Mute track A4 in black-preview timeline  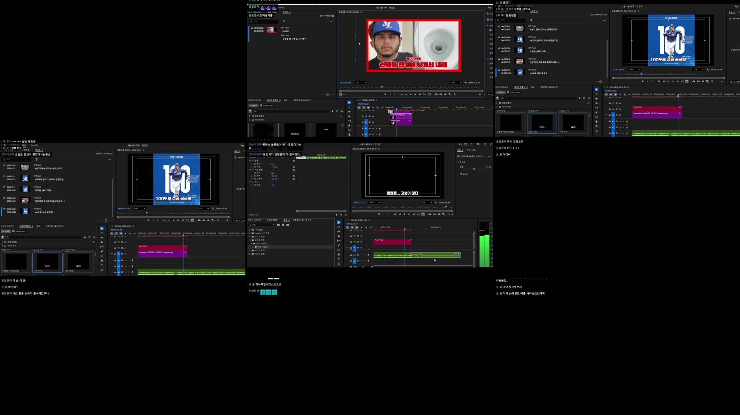(361, 255)
